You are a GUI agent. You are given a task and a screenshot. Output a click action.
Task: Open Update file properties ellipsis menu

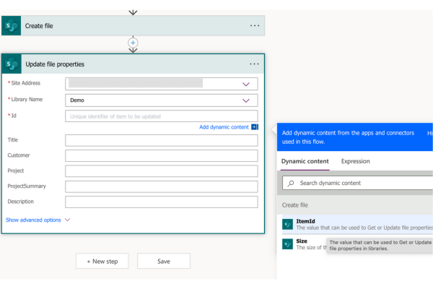pos(254,64)
